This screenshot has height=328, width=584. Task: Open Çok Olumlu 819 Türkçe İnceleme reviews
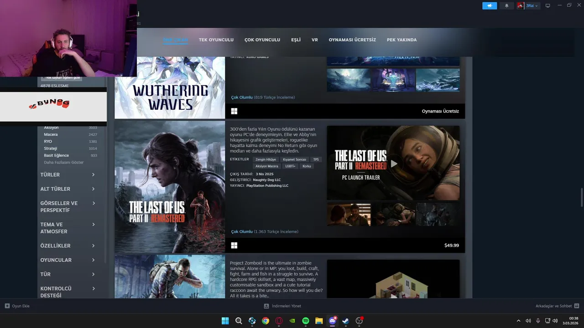point(263,97)
